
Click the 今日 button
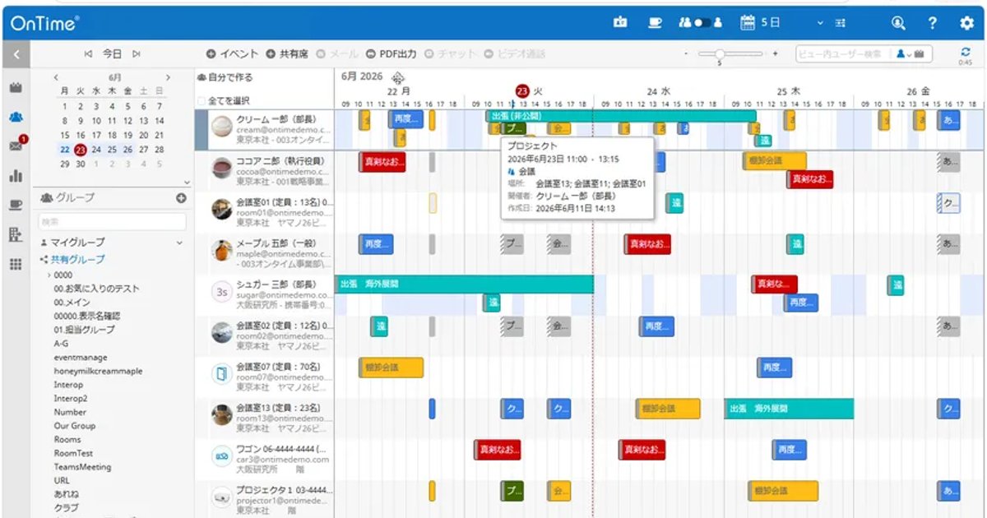point(112,54)
